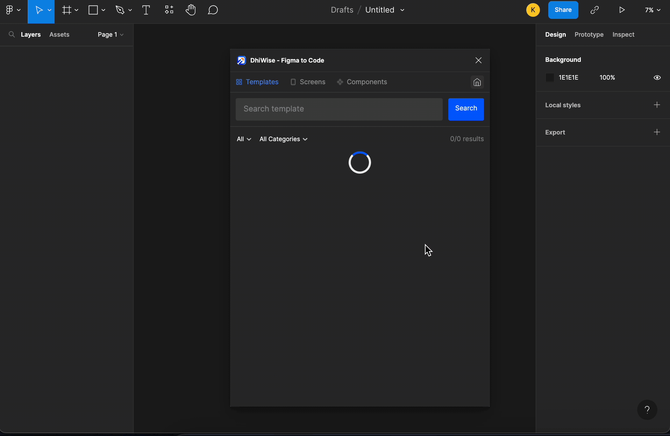Image resolution: width=670 pixels, height=436 pixels.
Task: Switch to the Assets tab
Action: (x=59, y=35)
